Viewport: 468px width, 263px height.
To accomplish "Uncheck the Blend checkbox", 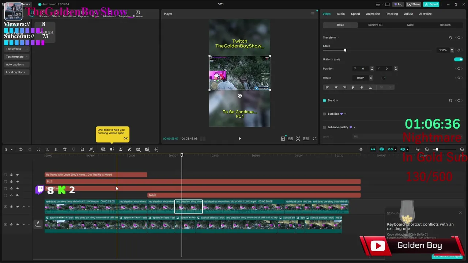I will (324, 100).
